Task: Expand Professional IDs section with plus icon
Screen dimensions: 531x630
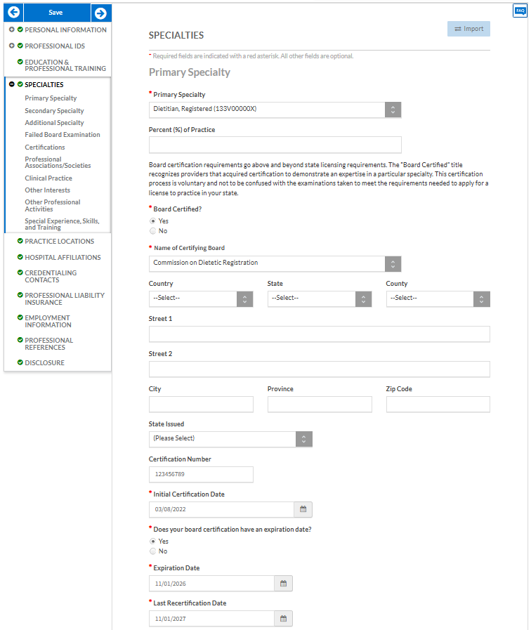Action: [x=12, y=46]
